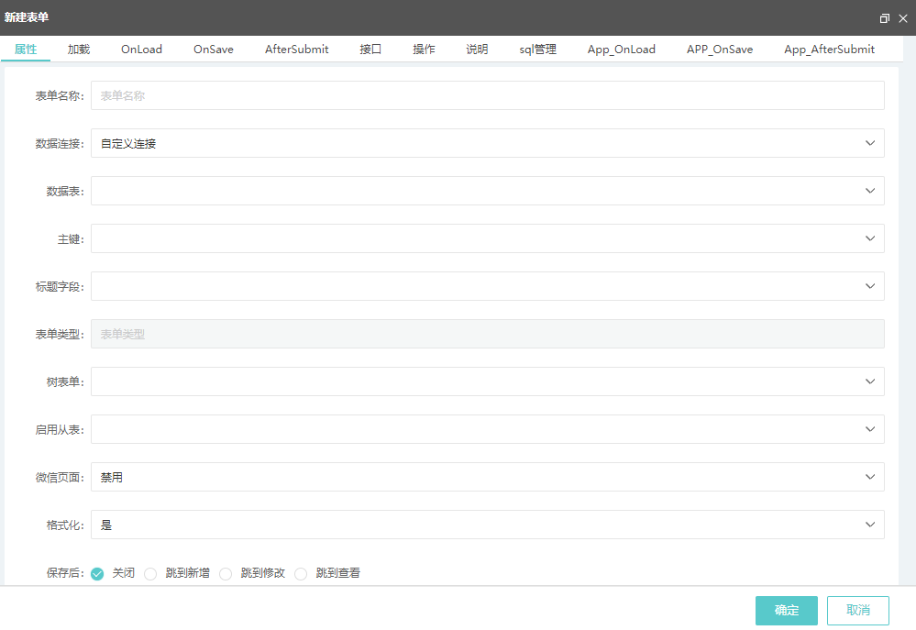Open the 说明 tab
The image size is (916, 630).
477,50
